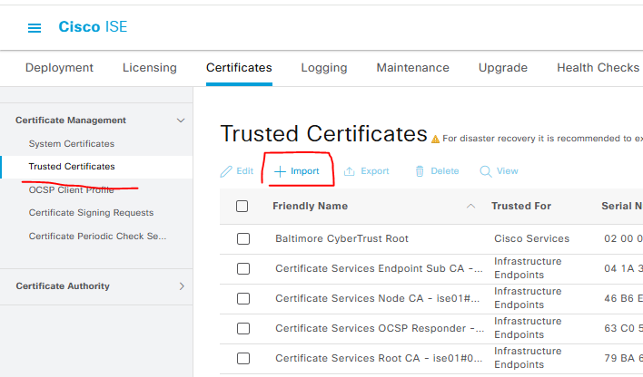Click the View magnifier icon
This screenshot has width=643, height=377.
tap(486, 171)
